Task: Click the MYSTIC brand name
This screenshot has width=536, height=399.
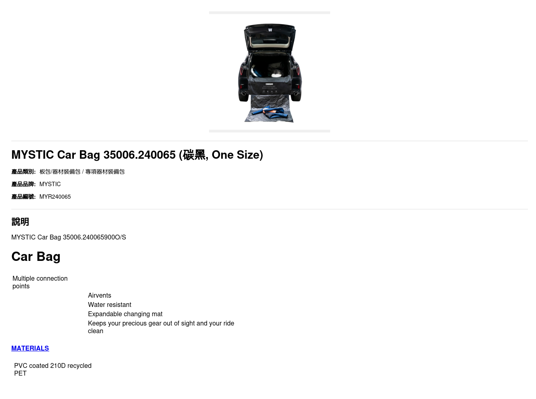Action: (50, 184)
